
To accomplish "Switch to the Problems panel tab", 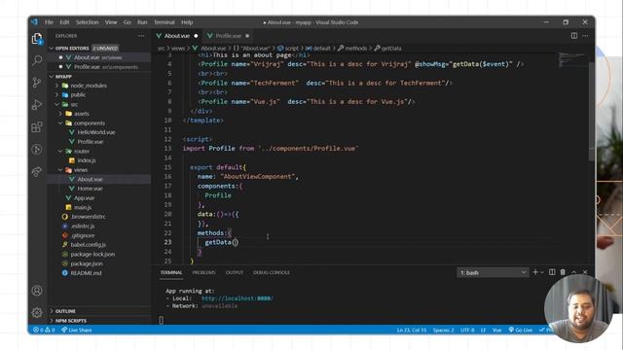I will (203, 272).
